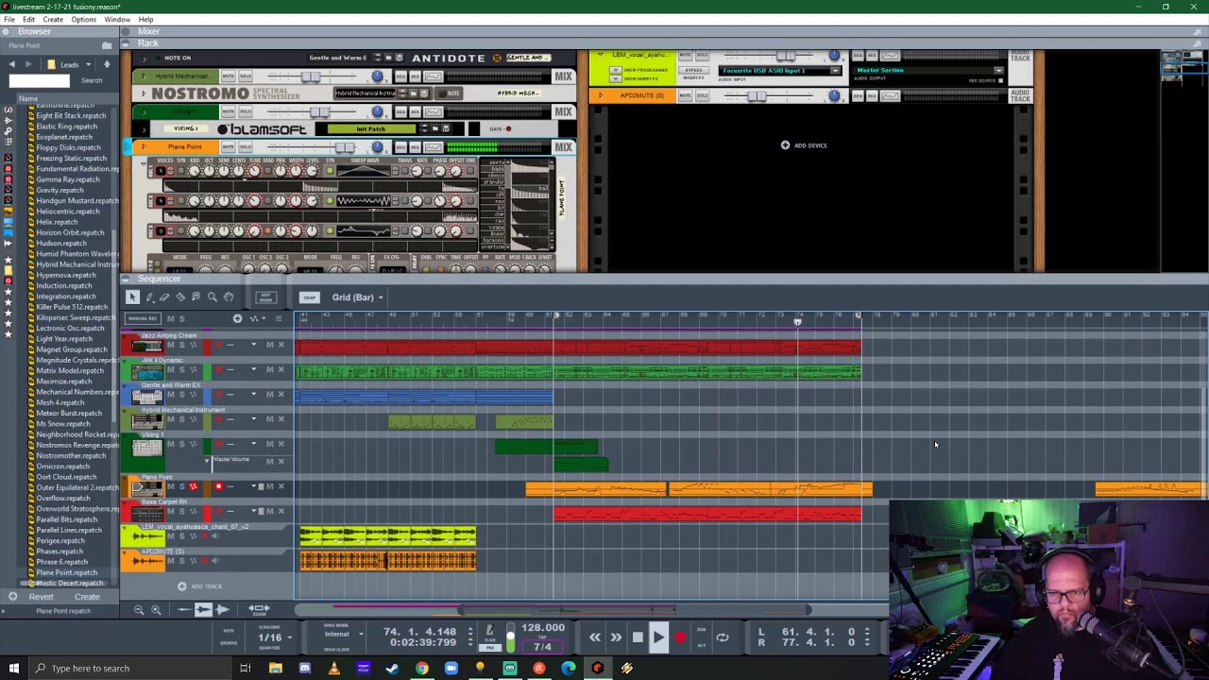1209x680 pixels.
Task: Set medium track height icon
Action: pyautogui.click(x=203, y=610)
